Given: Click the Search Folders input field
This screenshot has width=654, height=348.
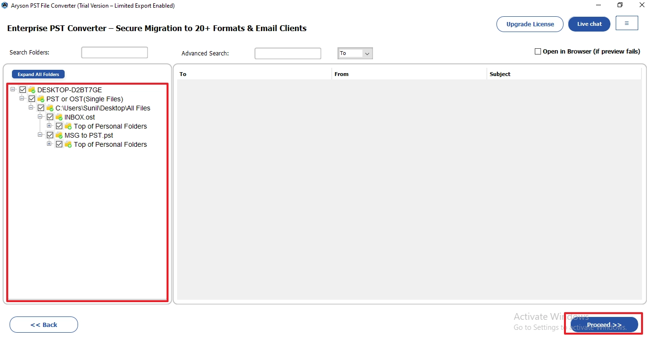Looking at the screenshot, I should [x=114, y=53].
